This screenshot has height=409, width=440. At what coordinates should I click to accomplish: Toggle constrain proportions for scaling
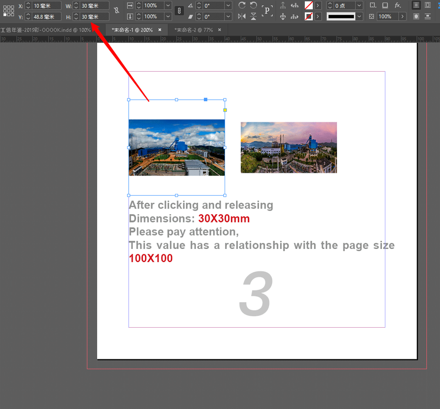[179, 11]
